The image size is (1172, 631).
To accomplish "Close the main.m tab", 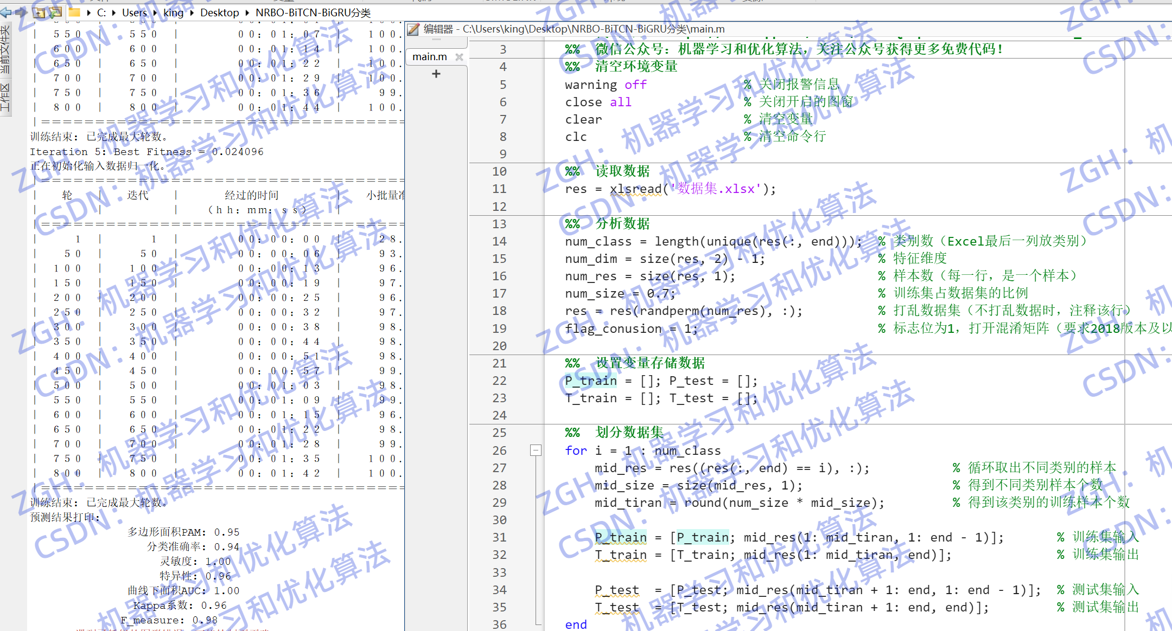I will coord(459,57).
